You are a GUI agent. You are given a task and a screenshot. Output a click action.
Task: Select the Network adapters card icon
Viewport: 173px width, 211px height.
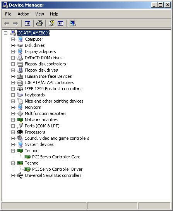(20, 120)
